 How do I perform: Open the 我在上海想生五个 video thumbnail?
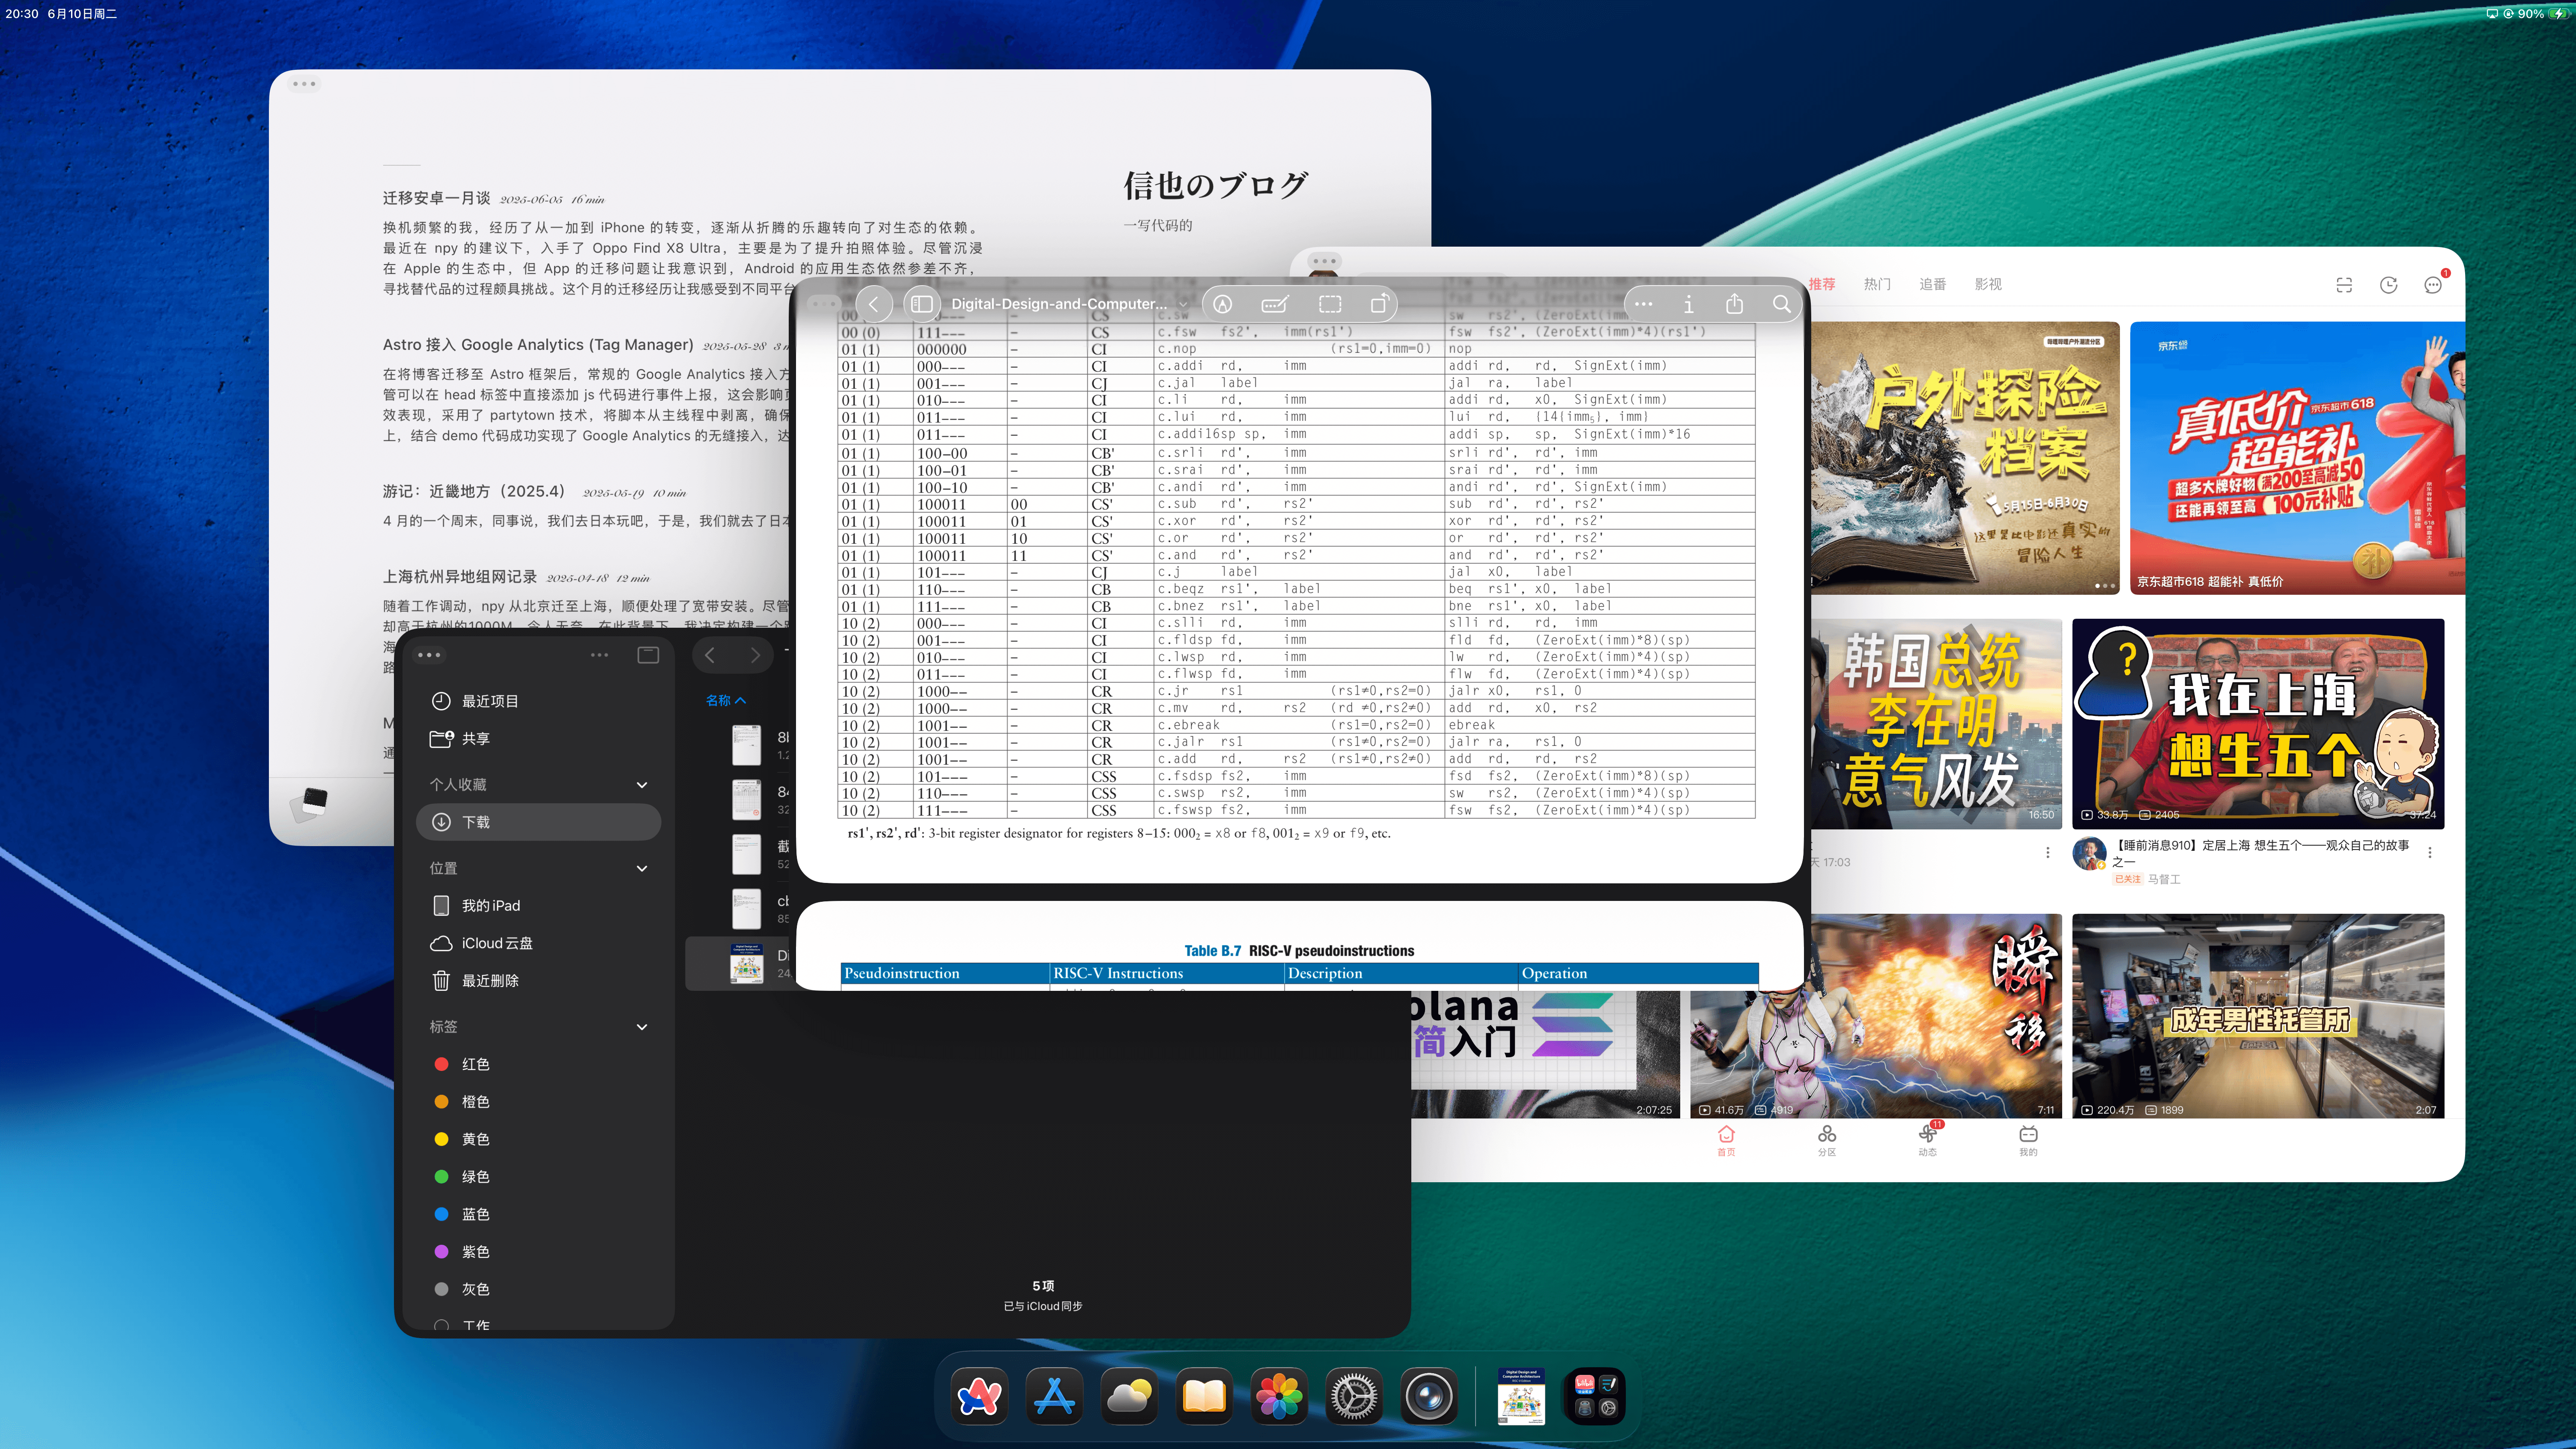(2257, 722)
